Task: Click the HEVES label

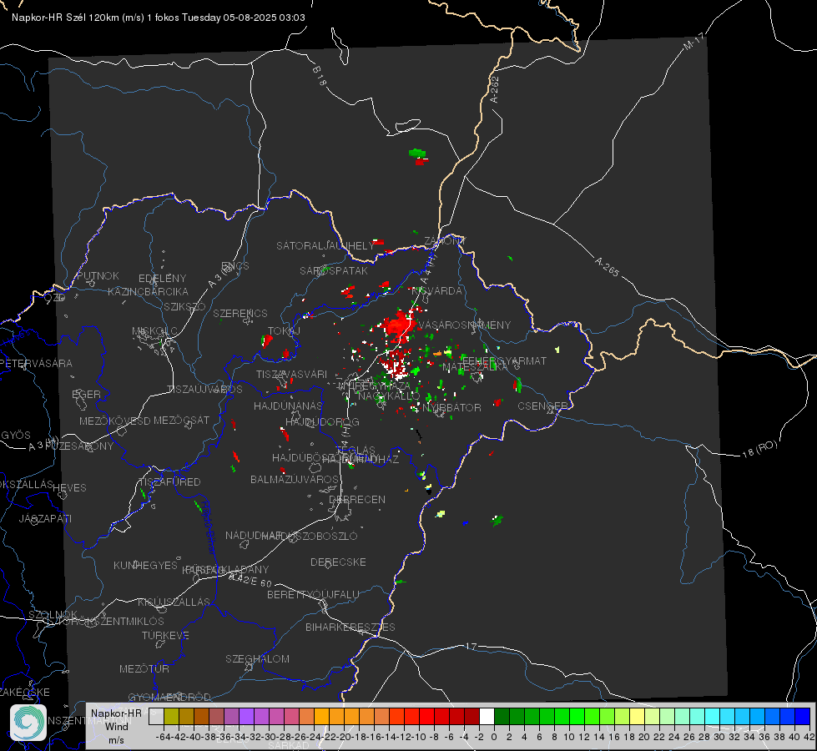Action: [x=69, y=487]
